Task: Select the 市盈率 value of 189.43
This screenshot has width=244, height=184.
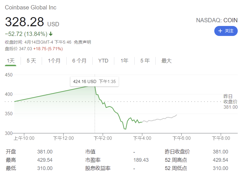Action: [141, 160]
